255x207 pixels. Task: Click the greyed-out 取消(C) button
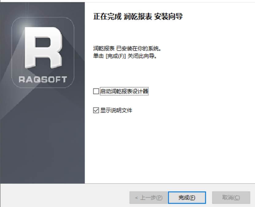tap(231, 197)
